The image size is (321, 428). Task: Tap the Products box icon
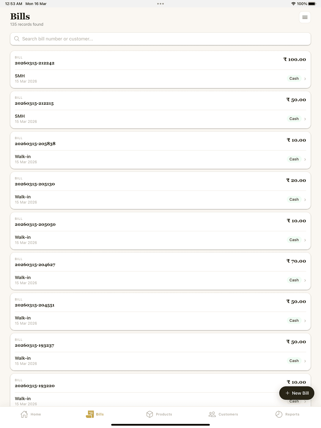(x=150, y=414)
